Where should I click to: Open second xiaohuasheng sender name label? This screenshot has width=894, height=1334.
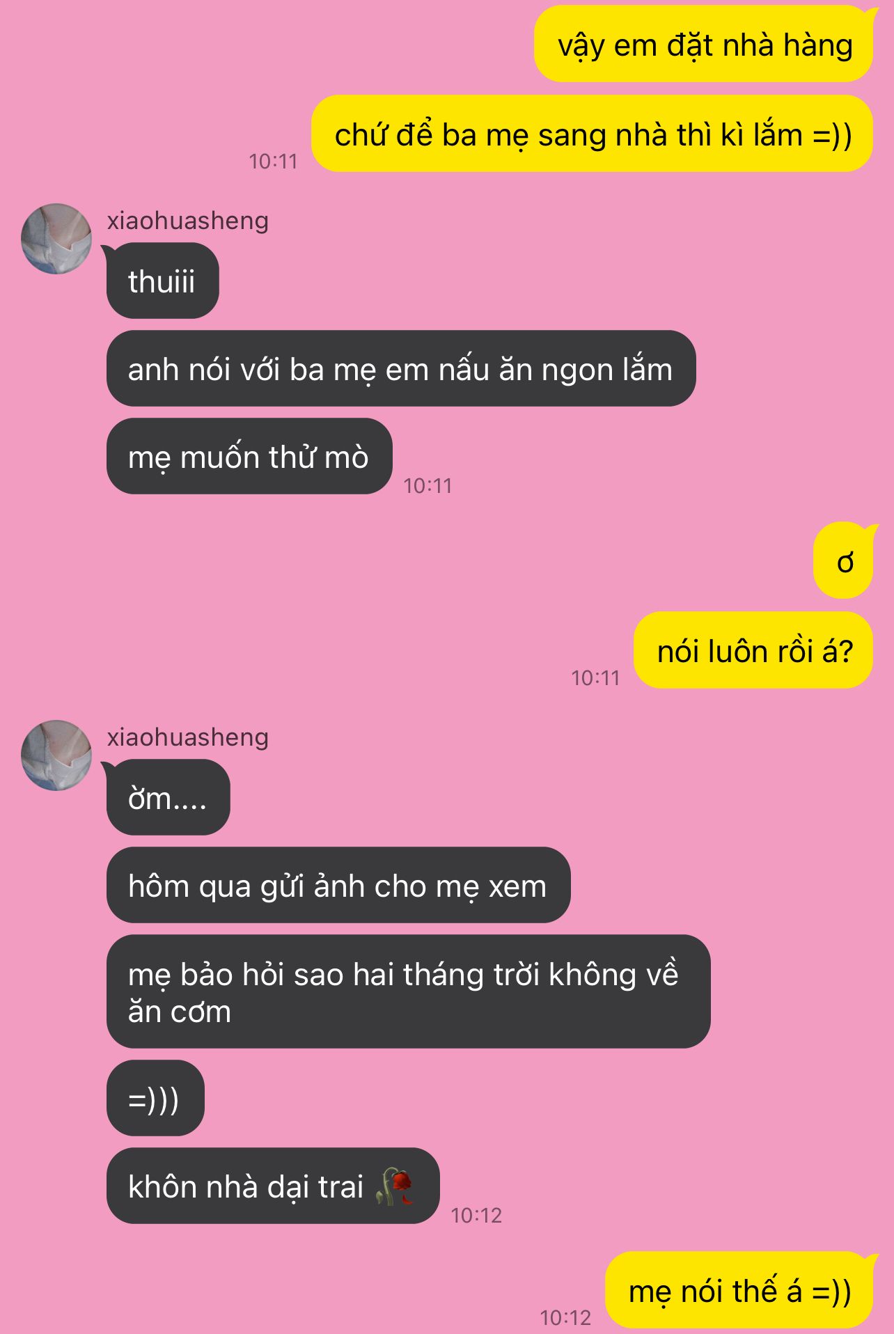[x=188, y=737]
